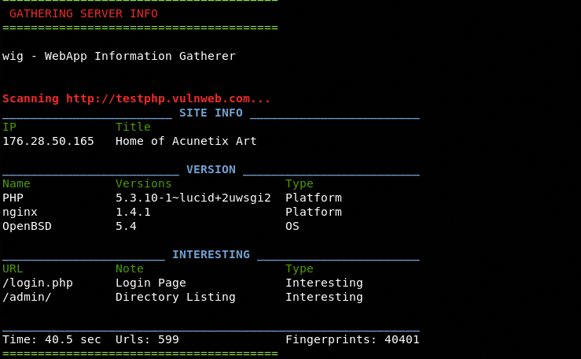Click the nginx version 1.4.1
The height and width of the screenshot is (359, 581).
point(133,212)
